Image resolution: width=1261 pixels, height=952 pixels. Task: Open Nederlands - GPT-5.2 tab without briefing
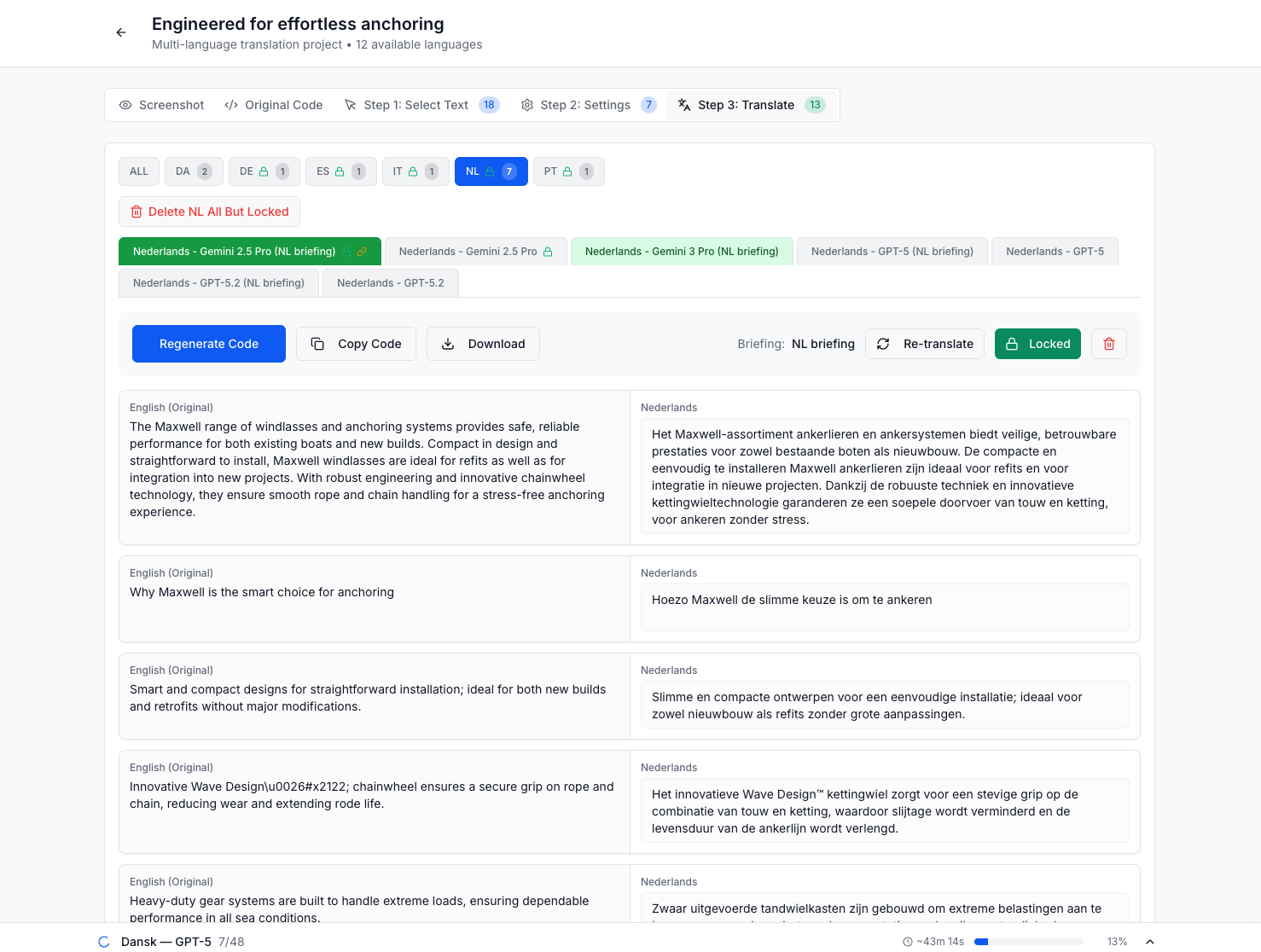(x=391, y=283)
